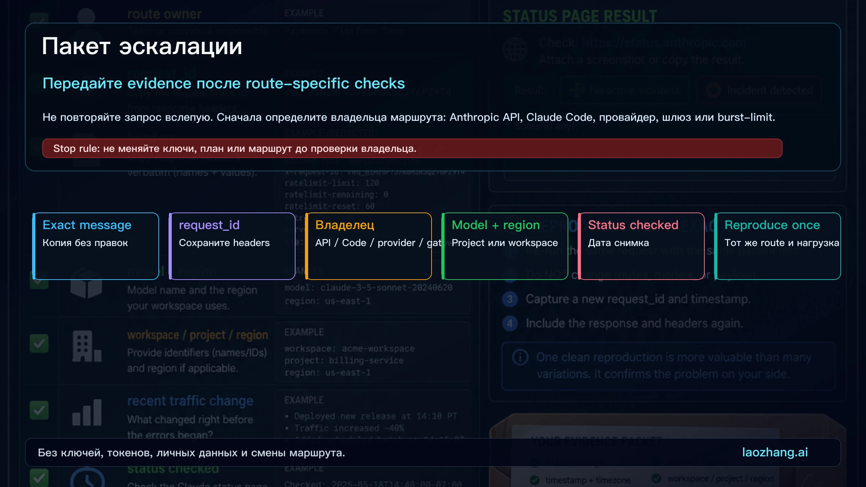Select the purple 'request_id' card heading
The width and height of the screenshot is (866, 487).
coord(209,225)
